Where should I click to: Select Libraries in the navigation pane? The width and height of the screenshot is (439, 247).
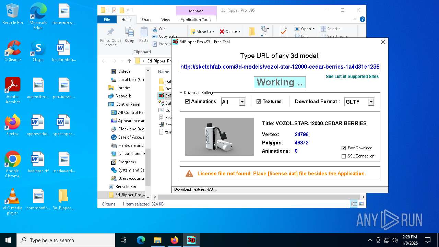(x=119, y=88)
